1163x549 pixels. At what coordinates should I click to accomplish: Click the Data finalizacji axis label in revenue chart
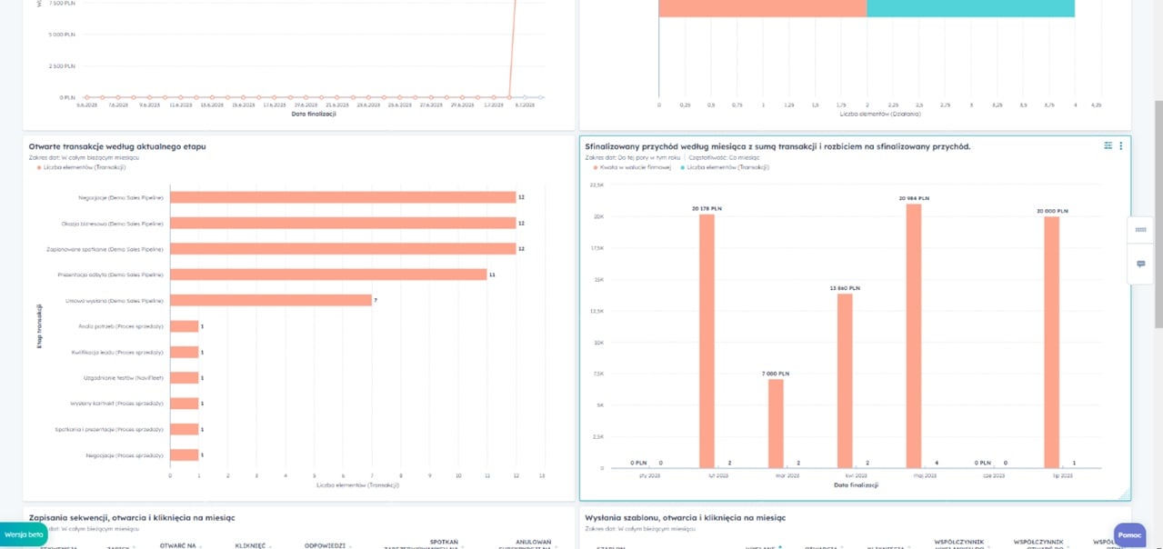click(x=856, y=485)
